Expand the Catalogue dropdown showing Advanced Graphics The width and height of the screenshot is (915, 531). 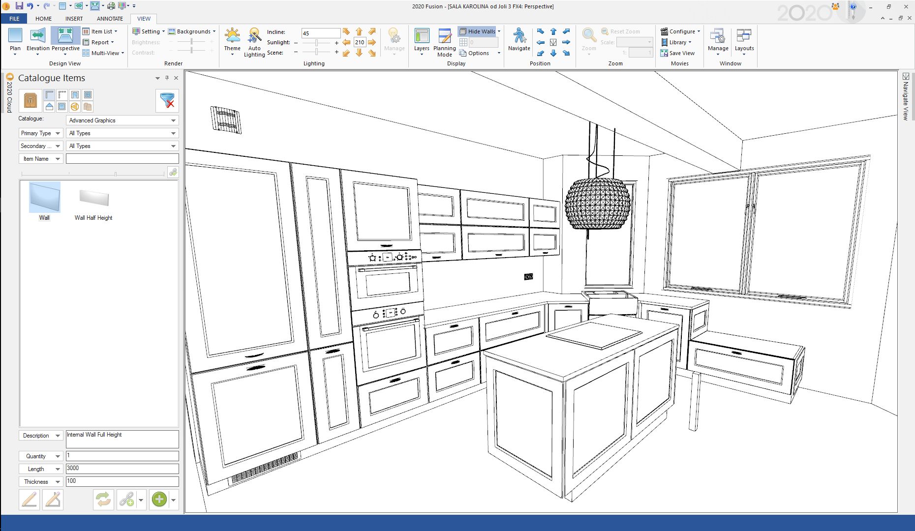pyautogui.click(x=122, y=120)
